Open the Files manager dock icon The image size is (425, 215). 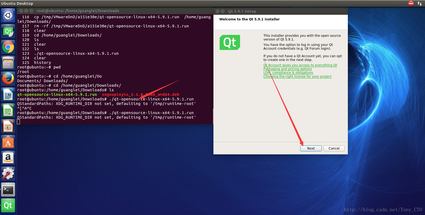[8, 63]
